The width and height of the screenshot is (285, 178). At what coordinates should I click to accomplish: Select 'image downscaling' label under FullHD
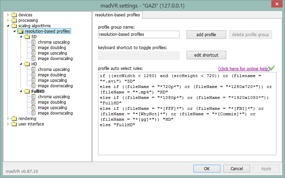coord(55,113)
